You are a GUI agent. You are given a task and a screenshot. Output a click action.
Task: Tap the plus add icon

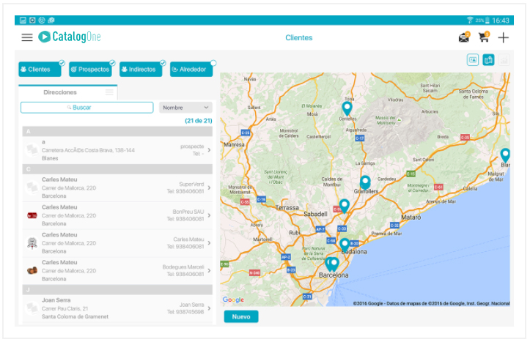[504, 37]
